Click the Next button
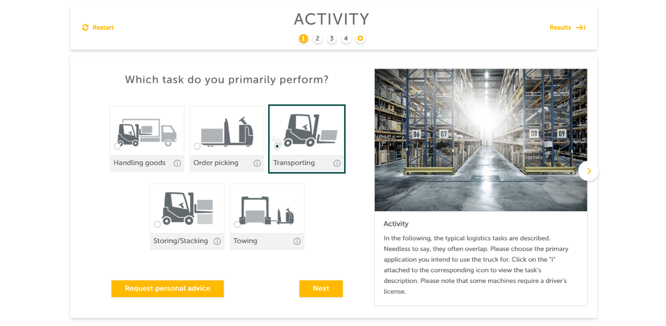Screen dimensions: 666x326 [321, 289]
